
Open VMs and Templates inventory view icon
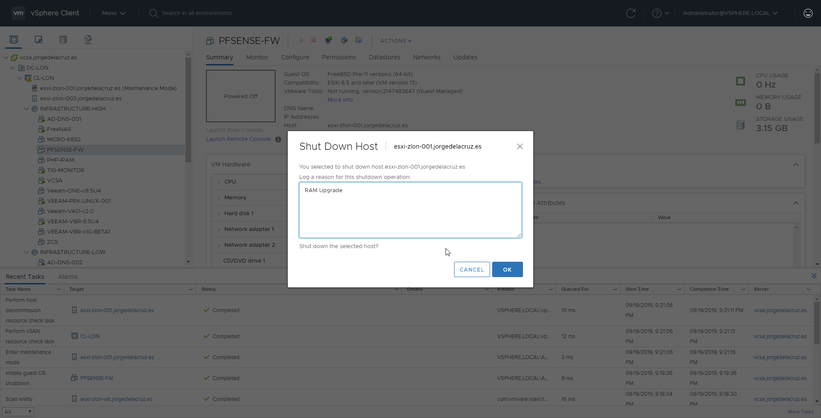tap(38, 40)
